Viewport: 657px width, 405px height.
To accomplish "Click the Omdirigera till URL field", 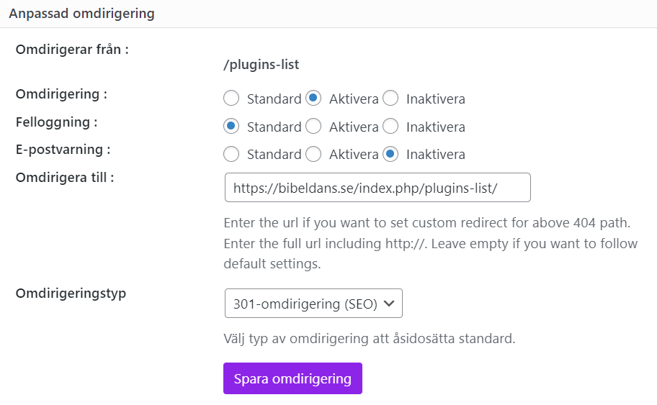I will (377, 188).
